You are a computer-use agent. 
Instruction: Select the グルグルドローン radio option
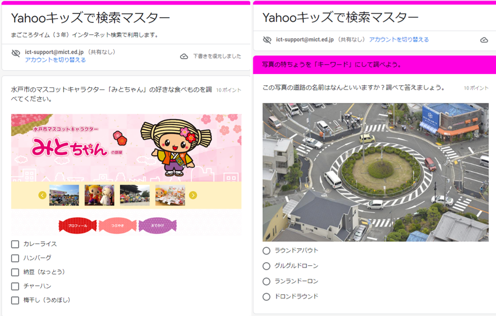pyautogui.click(x=266, y=266)
